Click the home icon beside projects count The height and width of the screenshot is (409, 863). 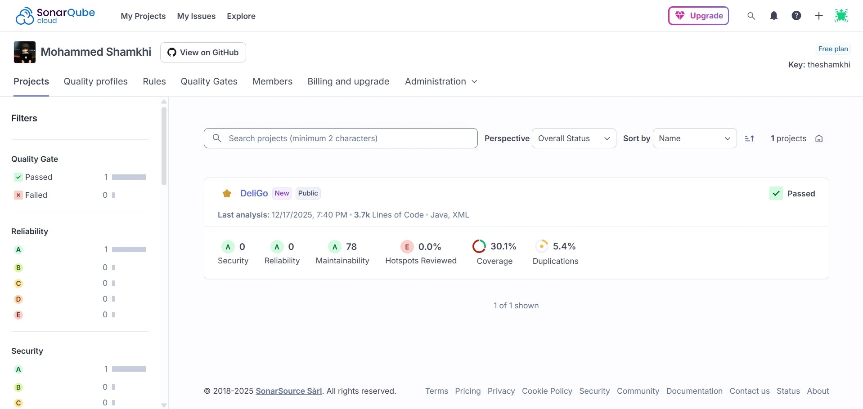[819, 138]
